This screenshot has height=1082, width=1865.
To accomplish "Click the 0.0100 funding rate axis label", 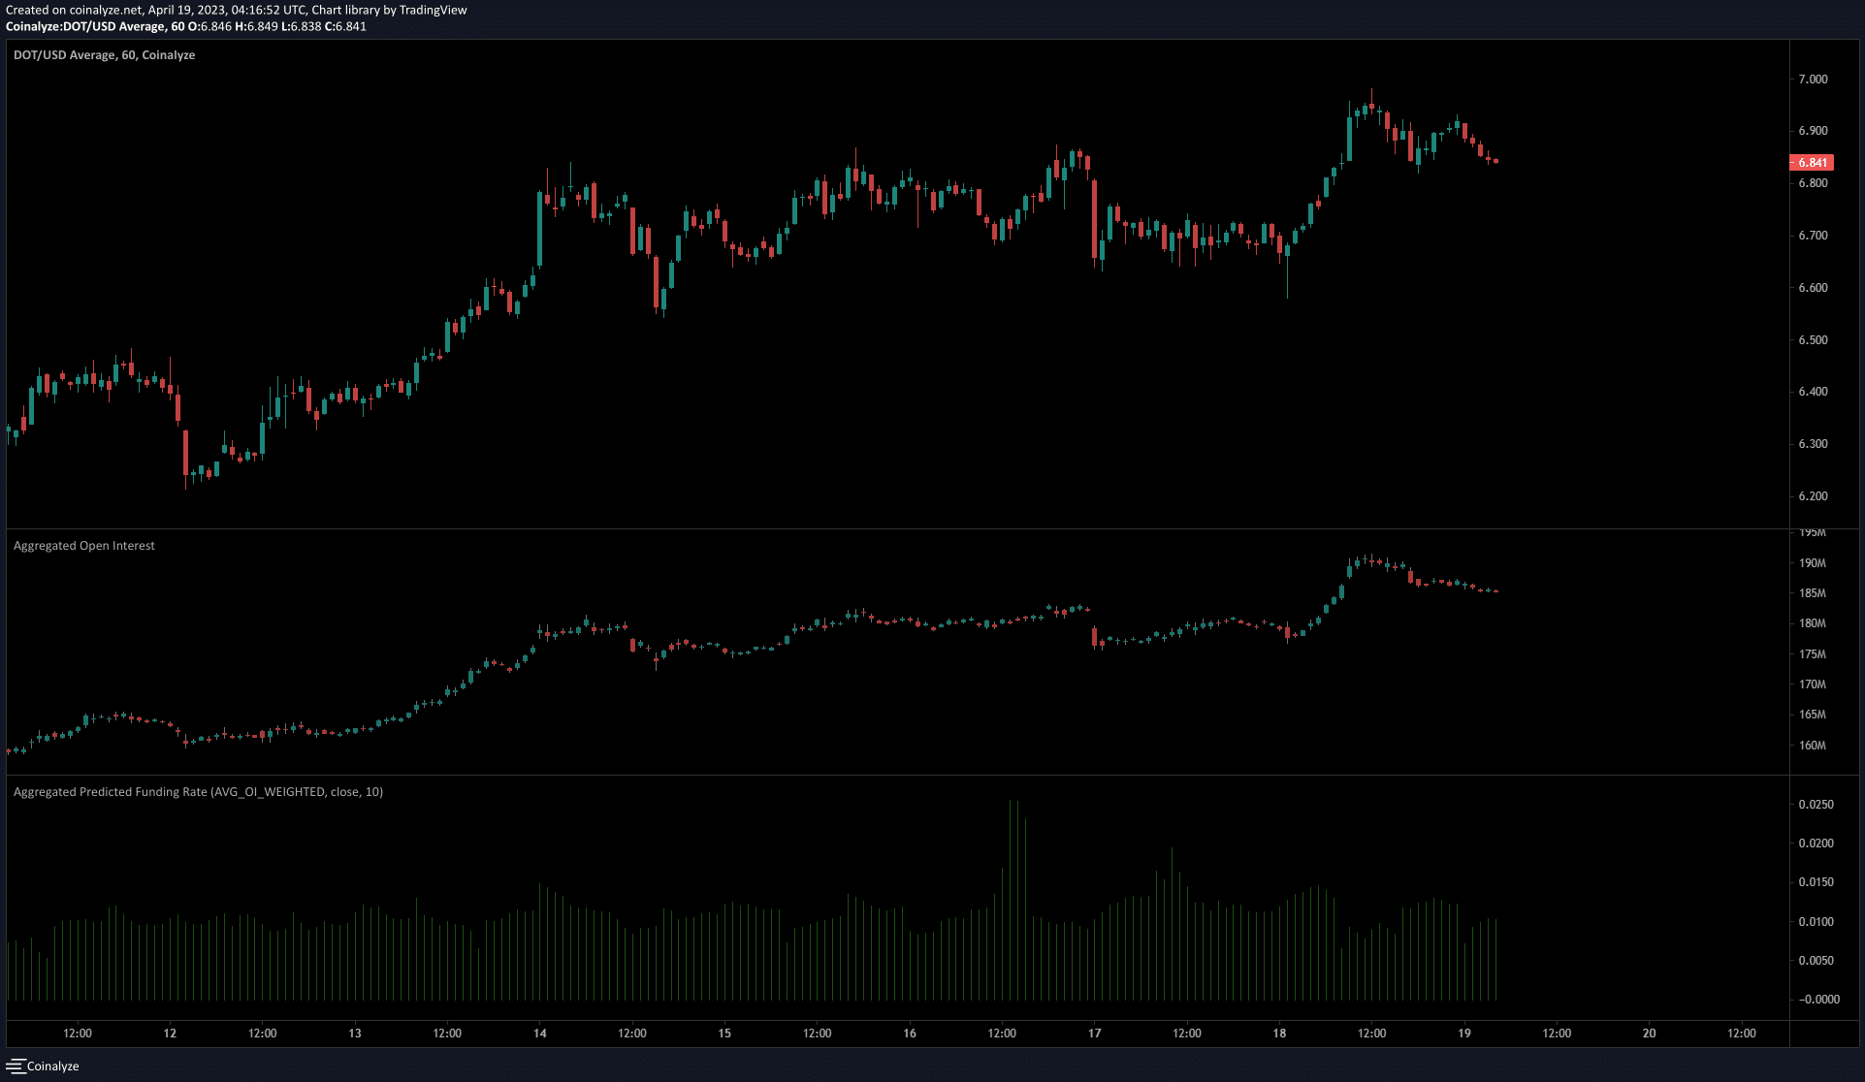I will tap(1816, 922).
